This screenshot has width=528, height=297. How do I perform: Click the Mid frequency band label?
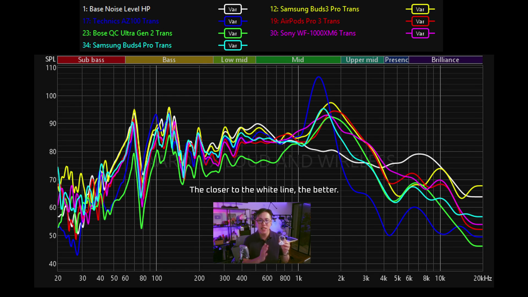pos(298,60)
